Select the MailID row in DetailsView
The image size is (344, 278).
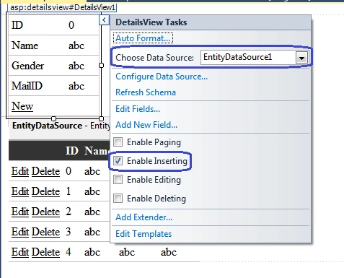(54, 86)
